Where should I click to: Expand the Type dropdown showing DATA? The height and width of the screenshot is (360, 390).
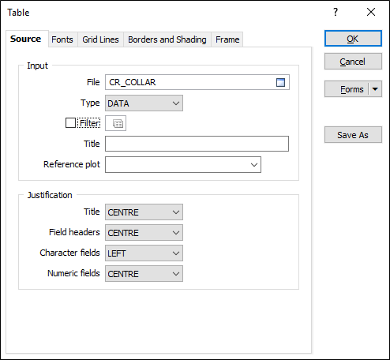click(144, 103)
